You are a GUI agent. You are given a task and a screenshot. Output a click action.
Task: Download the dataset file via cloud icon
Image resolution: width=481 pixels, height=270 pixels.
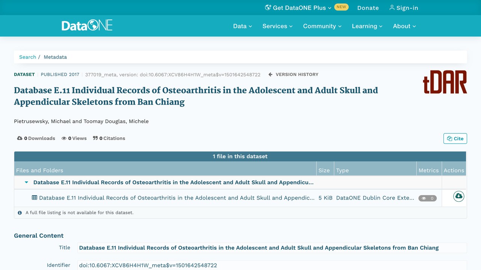[458, 196]
